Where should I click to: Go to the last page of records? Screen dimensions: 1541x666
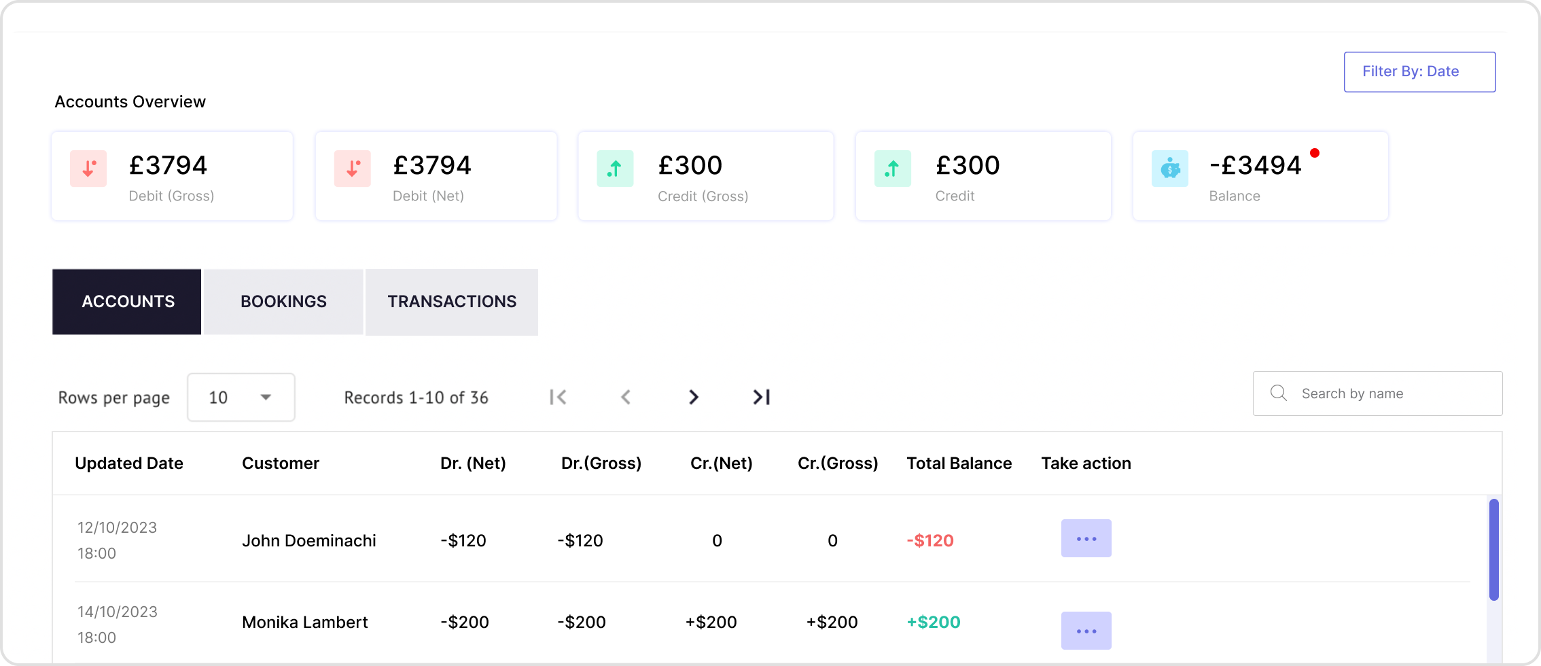click(x=760, y=397)
